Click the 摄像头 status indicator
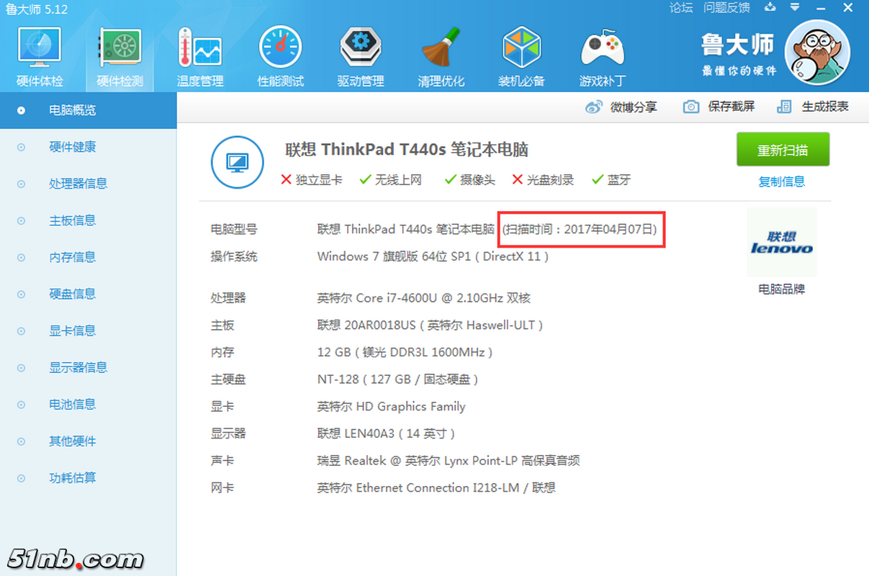The image size is (869, 576). click(470, 179)
